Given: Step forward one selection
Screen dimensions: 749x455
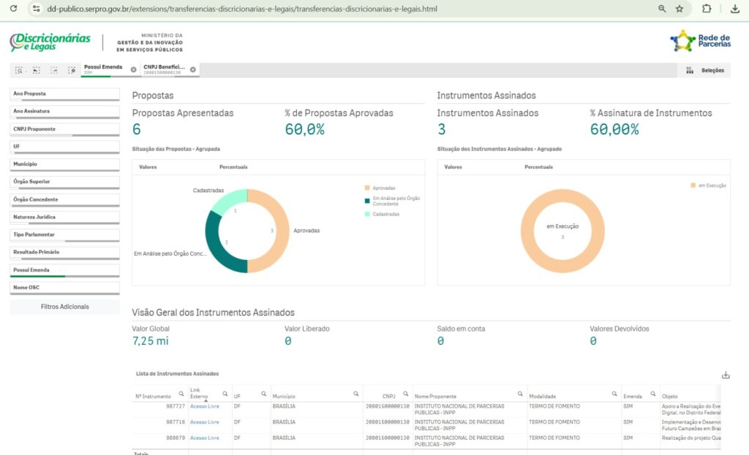Looking at the screenshot, I should (54, 70).
